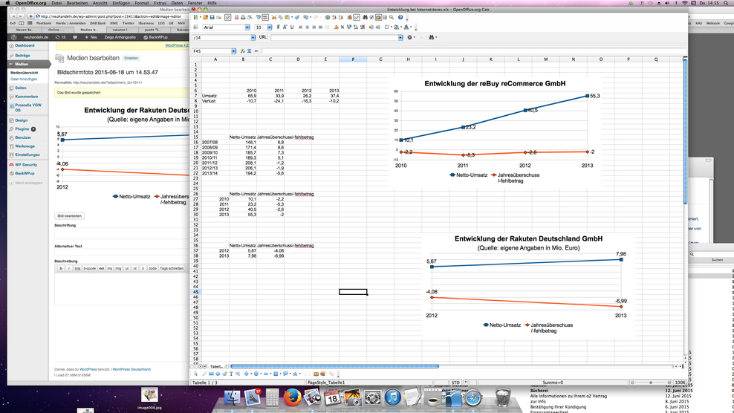The image size is (734, 413).
Task: Open the Font Color dropdown arrow
Action: coord(411,27)
